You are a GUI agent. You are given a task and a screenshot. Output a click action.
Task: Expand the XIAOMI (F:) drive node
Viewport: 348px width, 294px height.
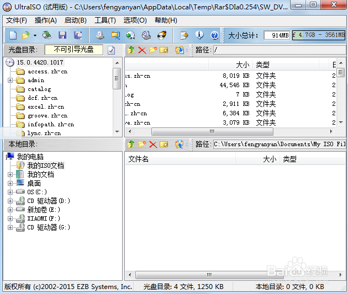[x=10, y=218]
